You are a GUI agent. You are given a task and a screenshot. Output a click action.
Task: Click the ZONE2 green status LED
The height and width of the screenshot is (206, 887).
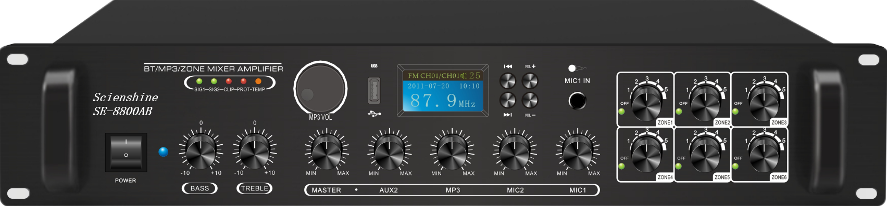[679, 111]
